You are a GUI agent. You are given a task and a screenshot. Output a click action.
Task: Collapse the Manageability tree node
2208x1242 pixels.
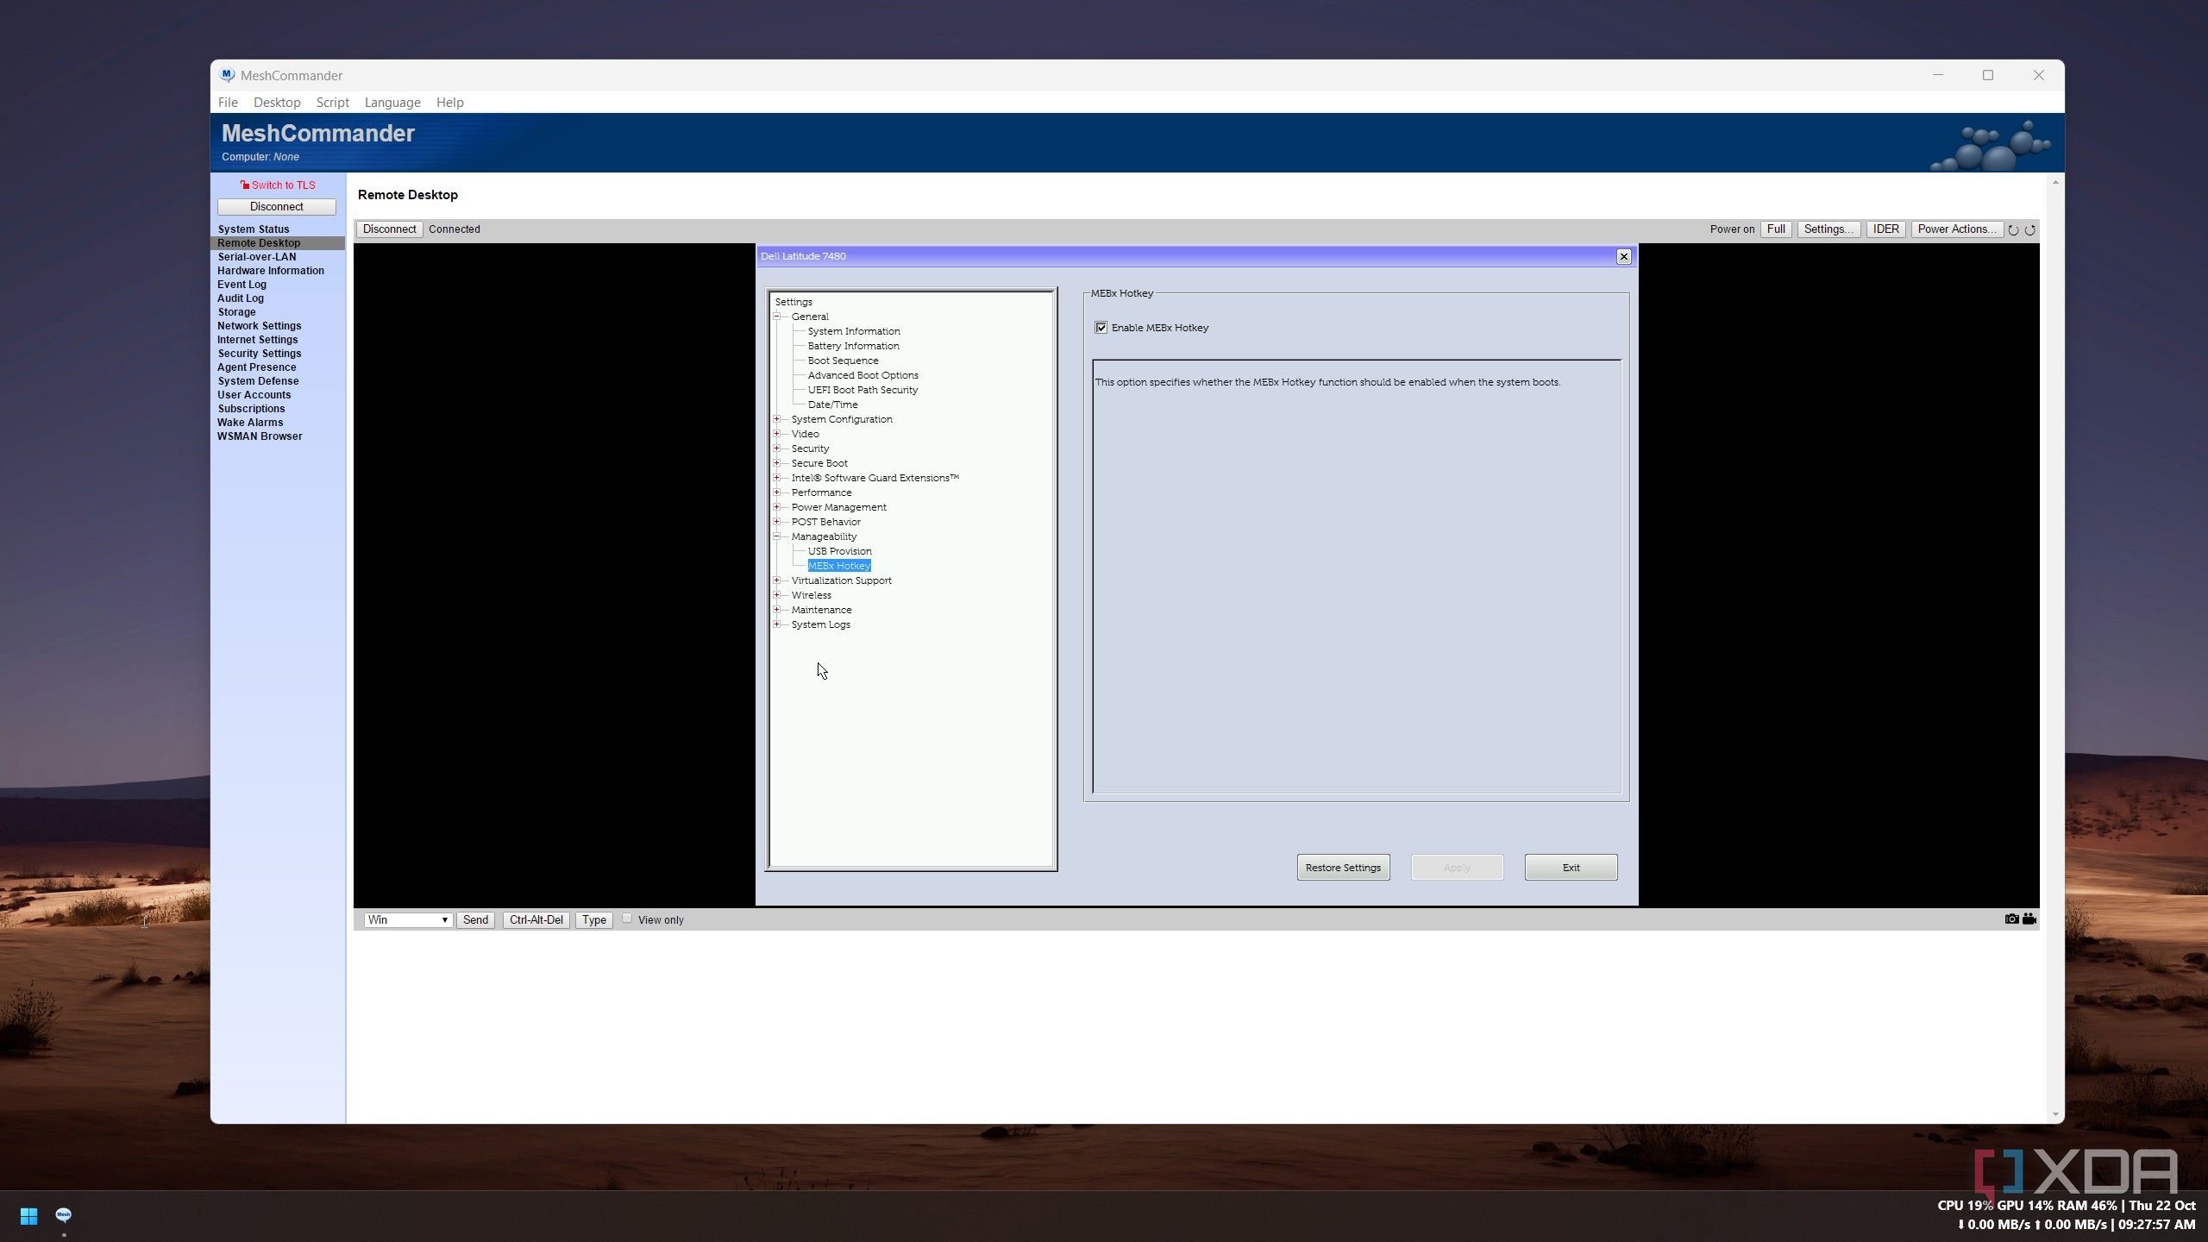tap(776, 536)
